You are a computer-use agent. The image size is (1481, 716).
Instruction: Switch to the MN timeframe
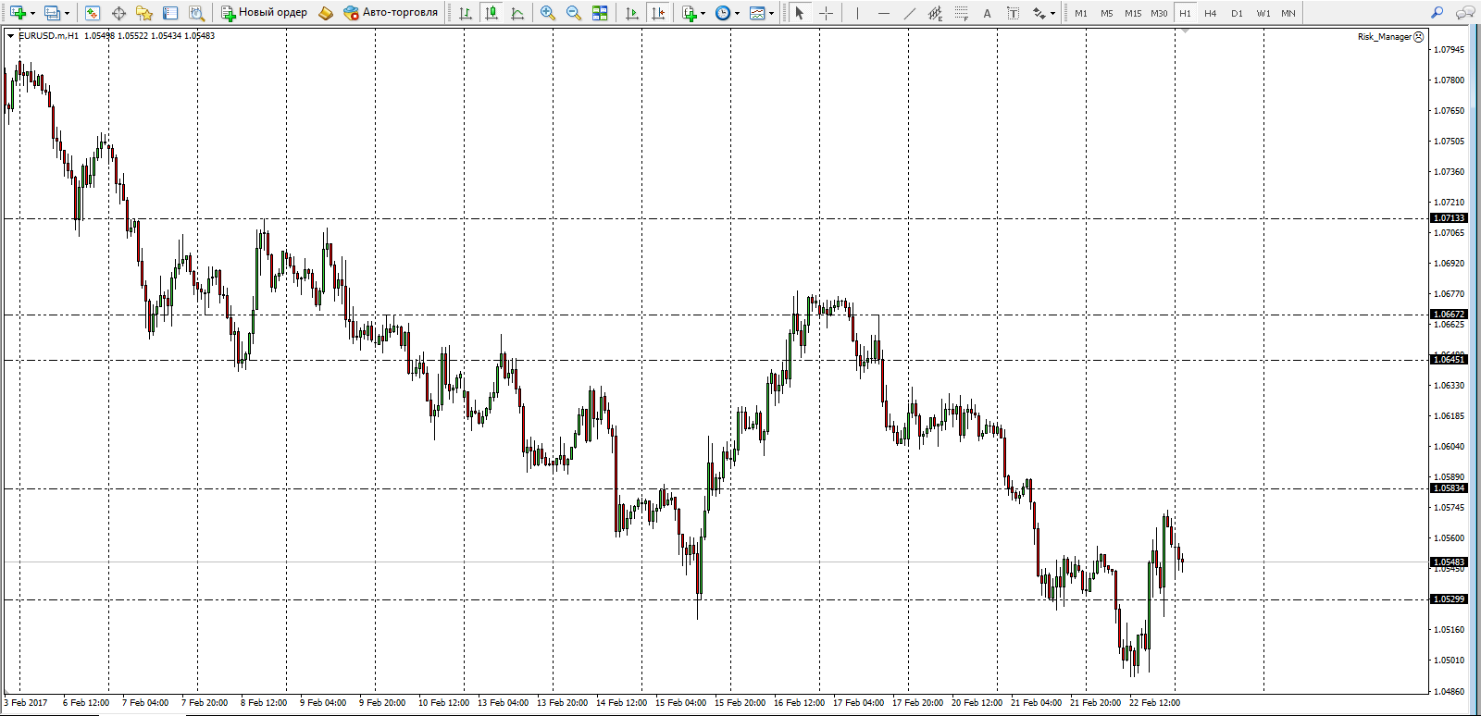pyautogui.click(x=1288, y=13)
